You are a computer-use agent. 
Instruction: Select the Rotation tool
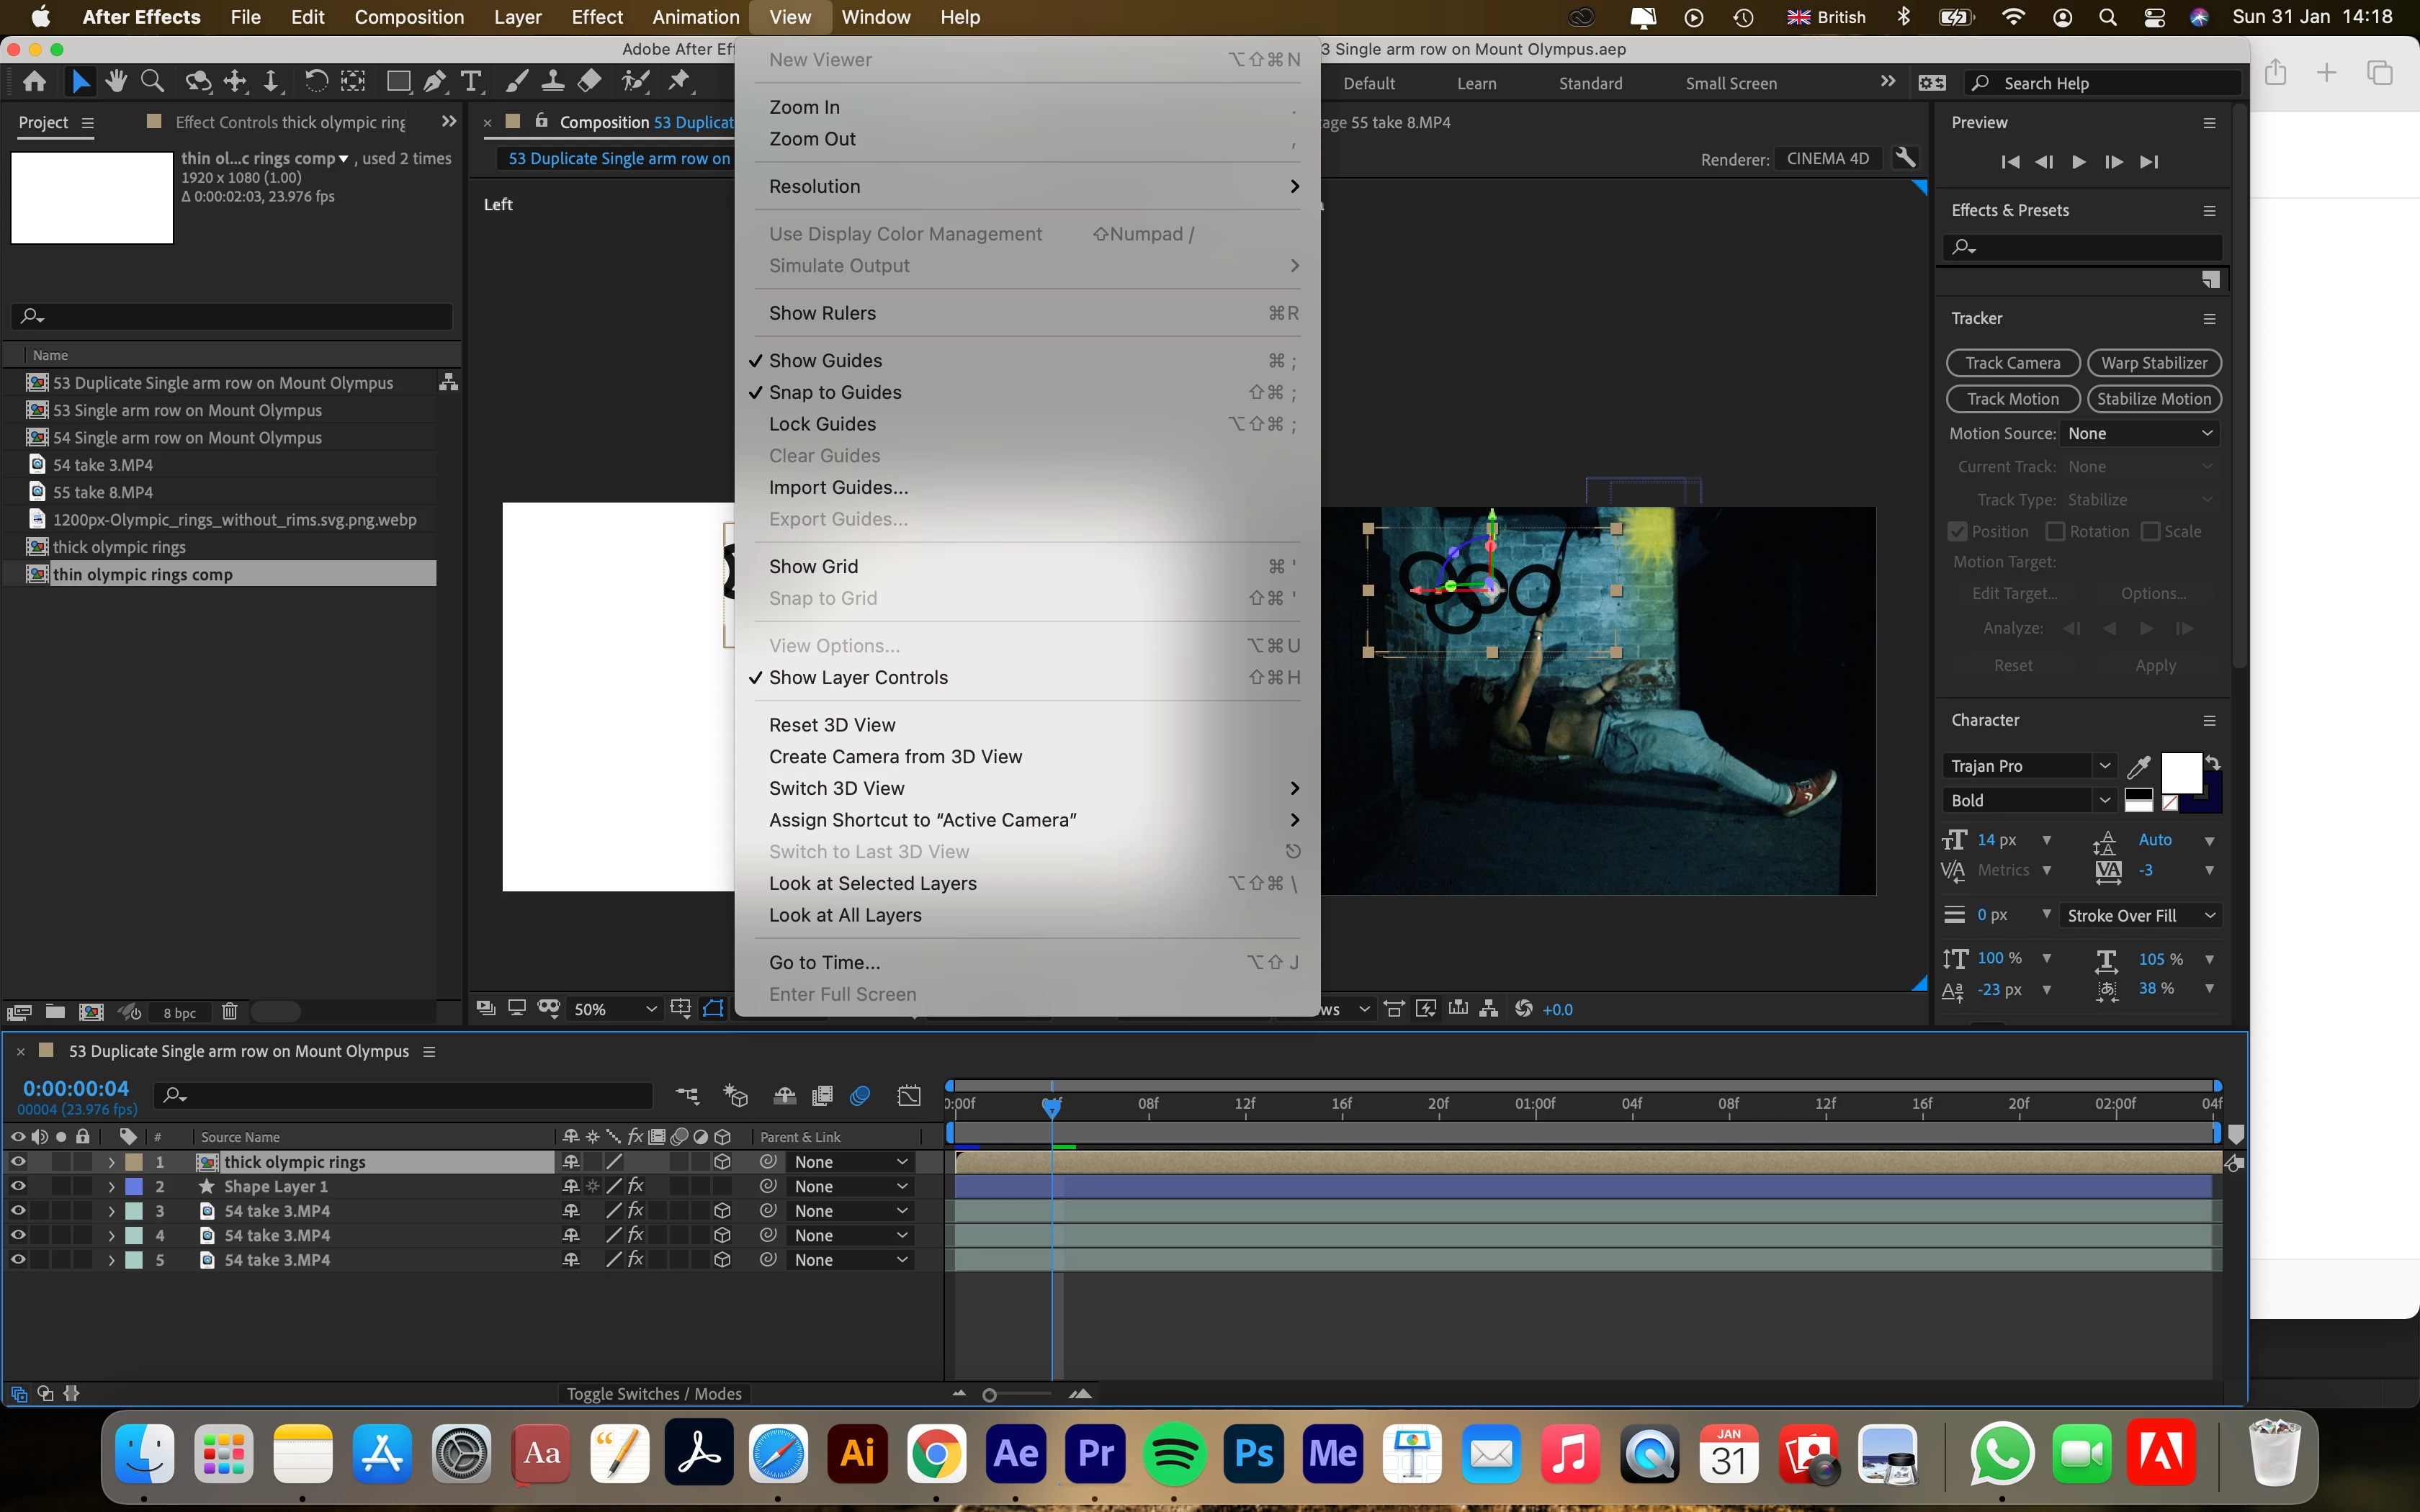tap(315, 81)
